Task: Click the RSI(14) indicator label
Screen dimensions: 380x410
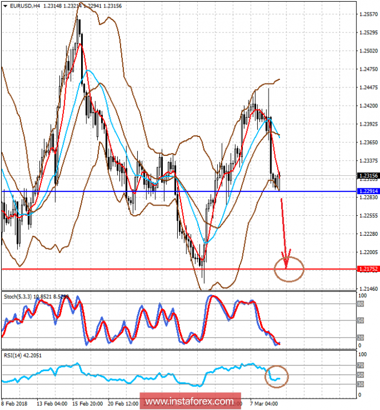Action: (x=14, y=355)
